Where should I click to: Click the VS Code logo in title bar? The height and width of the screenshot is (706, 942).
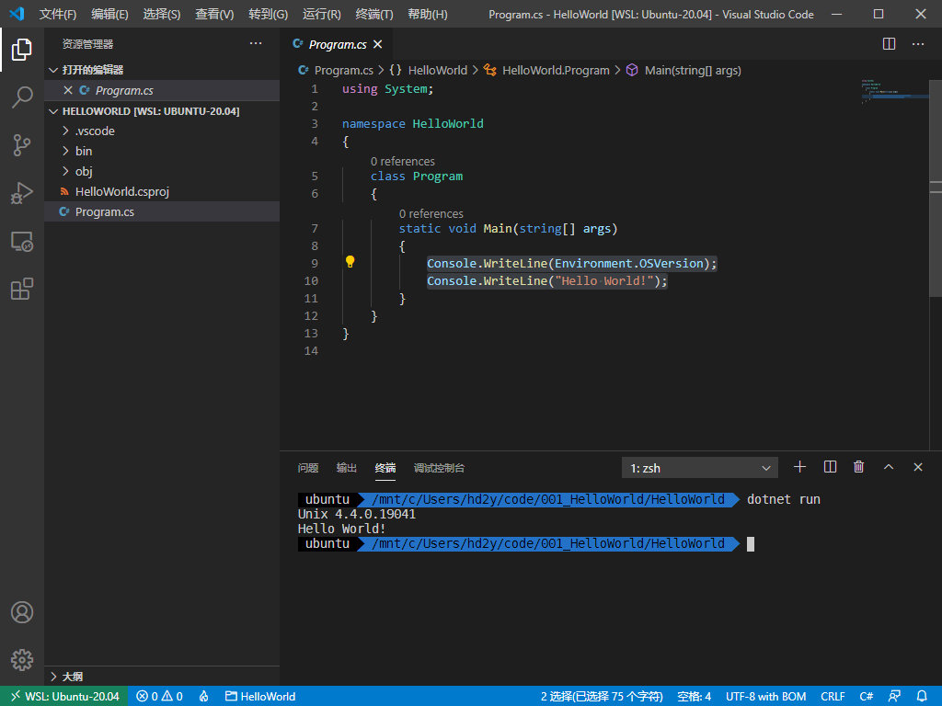[x=17, y=14]
